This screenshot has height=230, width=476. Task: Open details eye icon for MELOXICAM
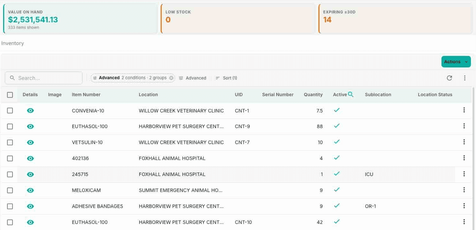(30, 190)
